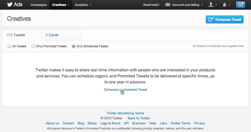Click the Twitter bird Ads logo
Screen dimensions: 251x132
pyautogui.click(x=15, y=5)
